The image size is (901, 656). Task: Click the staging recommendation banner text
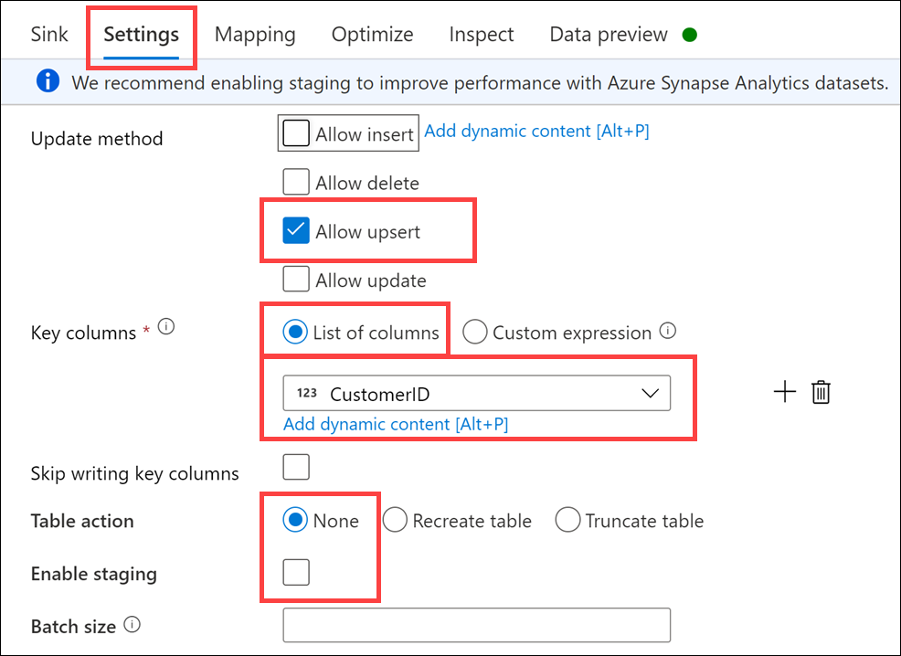pyautogui.click(x=480, y=83)
